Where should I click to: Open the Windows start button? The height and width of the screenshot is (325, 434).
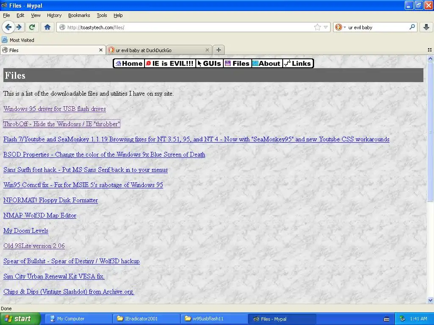coord(20,319)
